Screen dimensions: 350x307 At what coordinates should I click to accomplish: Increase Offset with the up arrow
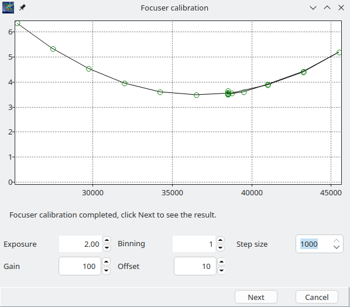[221, 262]
